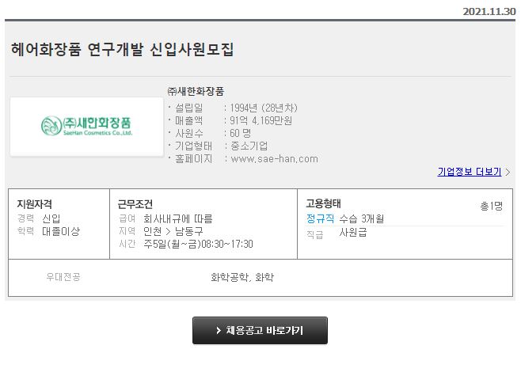
Task: Click the date 2021.11.30 at top
Action: 489,12
